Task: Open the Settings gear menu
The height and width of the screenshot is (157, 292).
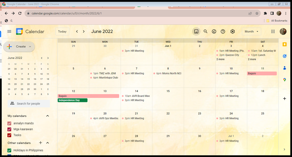Action: click(233, 31)
